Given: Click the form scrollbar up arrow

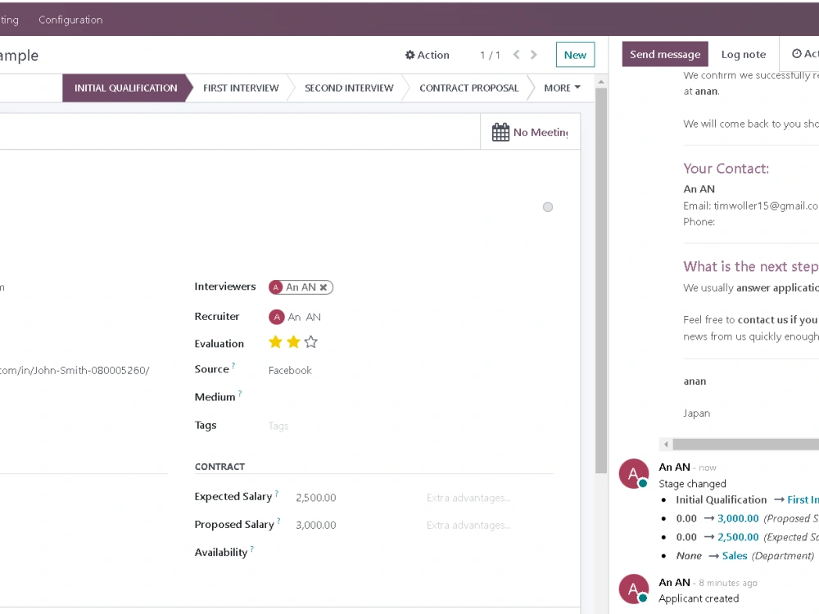Looking at the screenshot, I should pyautogui.click(x=601, y=82).
